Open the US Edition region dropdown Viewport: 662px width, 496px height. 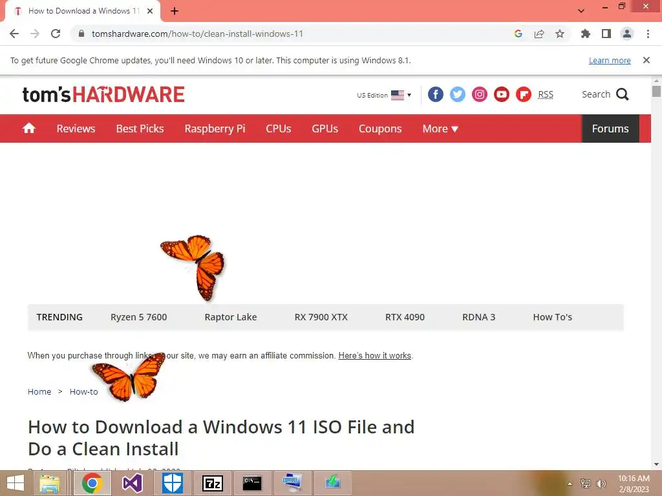point(384,95)
